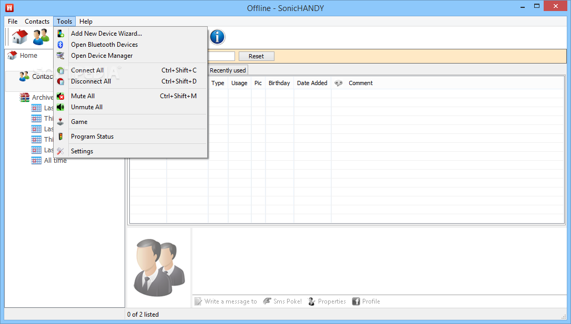Click the contact avatar picture
Screen dimensions: 571x324
pyautogui.click(x=159, y=267)
